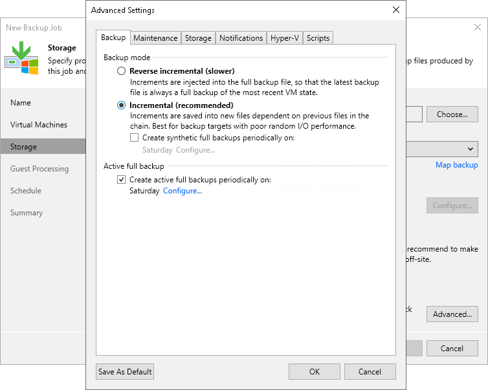Click the 'Storage' heading in wizard header
The width and height of the screenshot is (488, 390).
[x=62, y=48]
